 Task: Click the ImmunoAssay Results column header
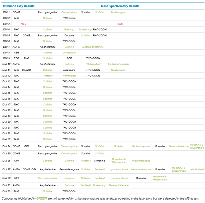[19, 6]
